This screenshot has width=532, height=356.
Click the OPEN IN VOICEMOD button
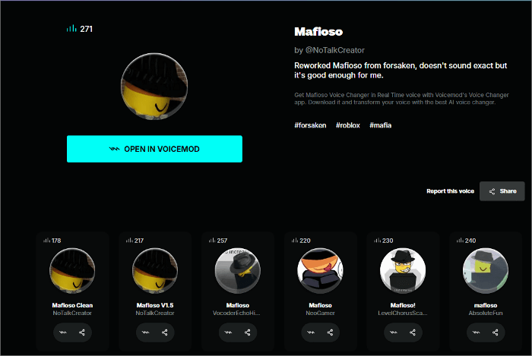[154, 149]
